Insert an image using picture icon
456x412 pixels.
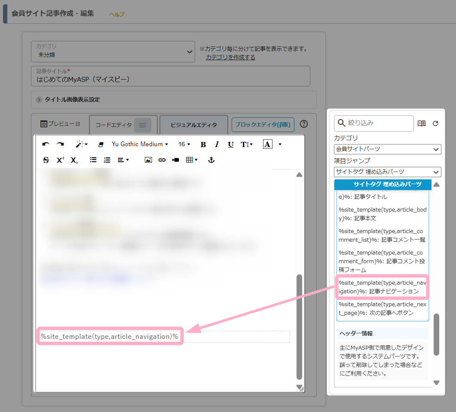(148, 160)
